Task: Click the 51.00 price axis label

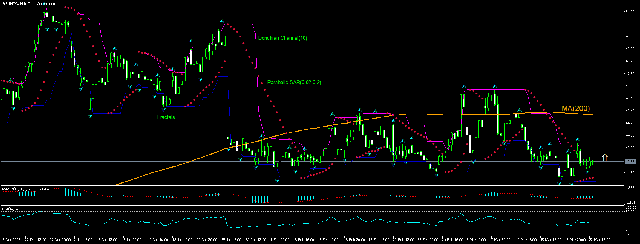Action: [x=630, y=12]
